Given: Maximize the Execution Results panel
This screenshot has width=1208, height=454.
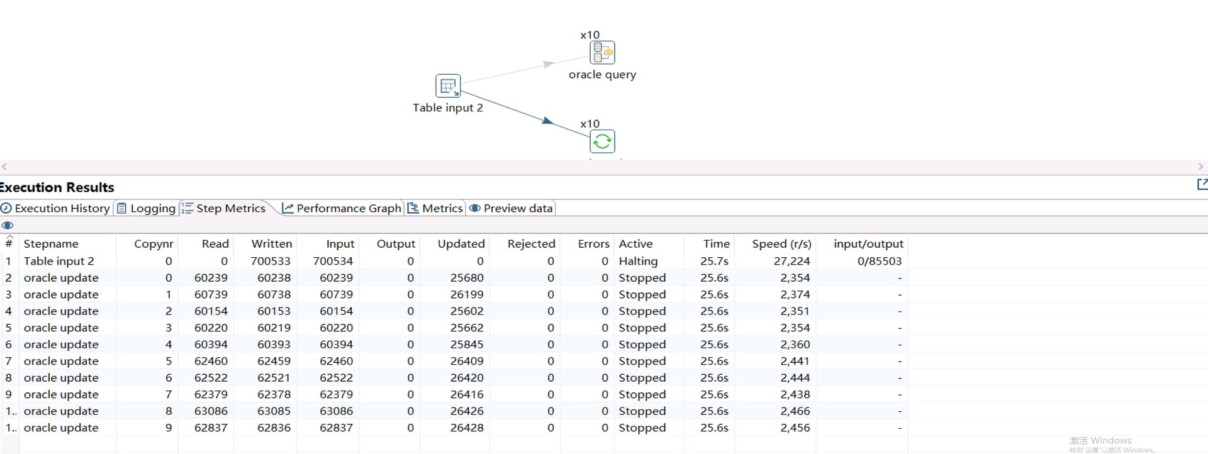Looking at the screenshot, I should (x=1202, y=184).
